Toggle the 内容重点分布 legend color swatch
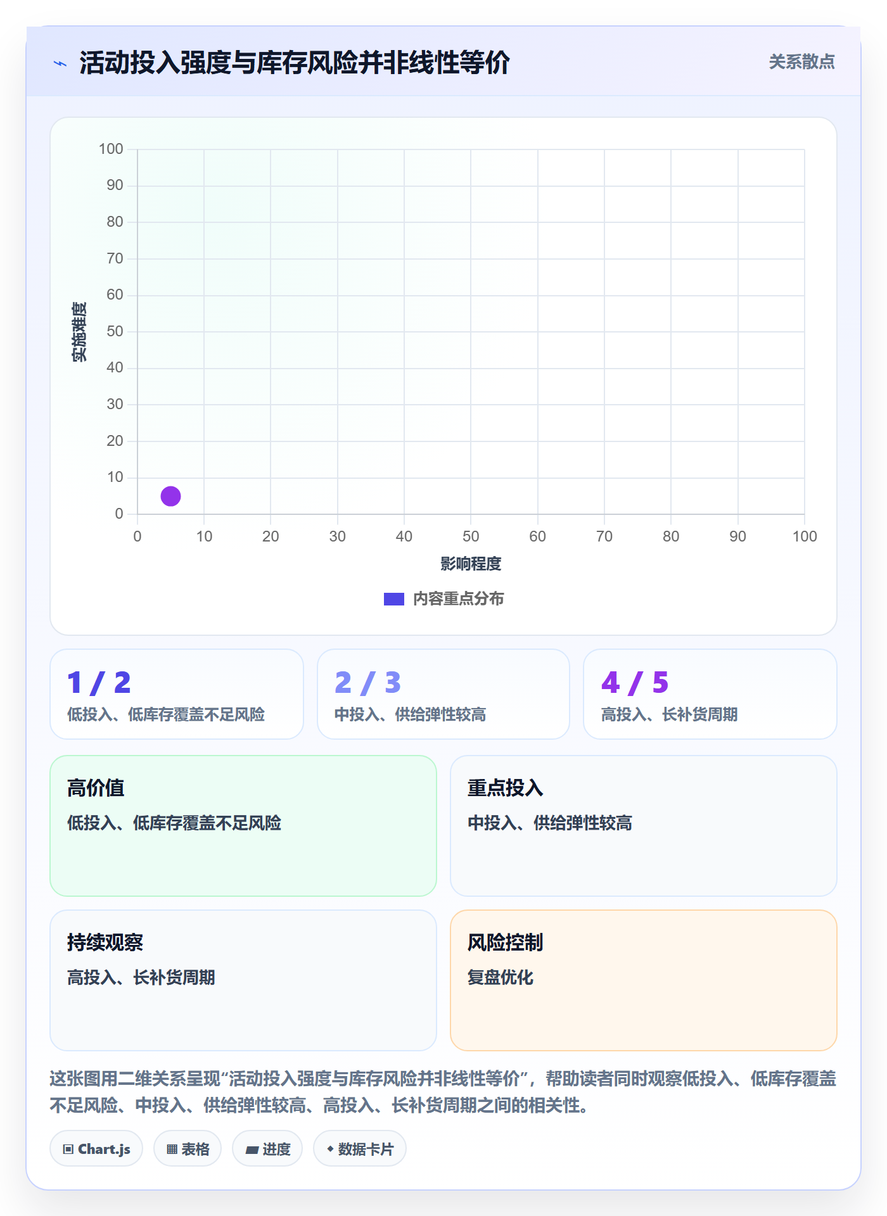This screenshot has width=887, height=1216. click(394, 599)
